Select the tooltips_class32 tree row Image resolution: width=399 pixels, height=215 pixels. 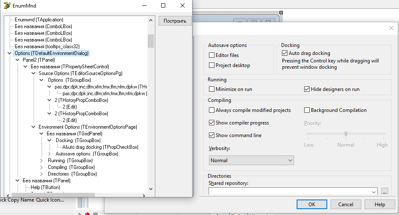click(47, 47)
